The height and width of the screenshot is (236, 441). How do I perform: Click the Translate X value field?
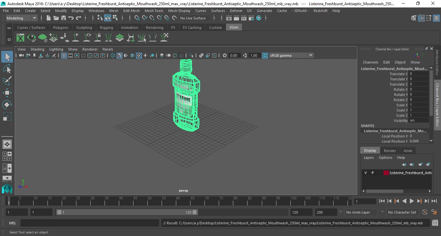click(419, 74)
